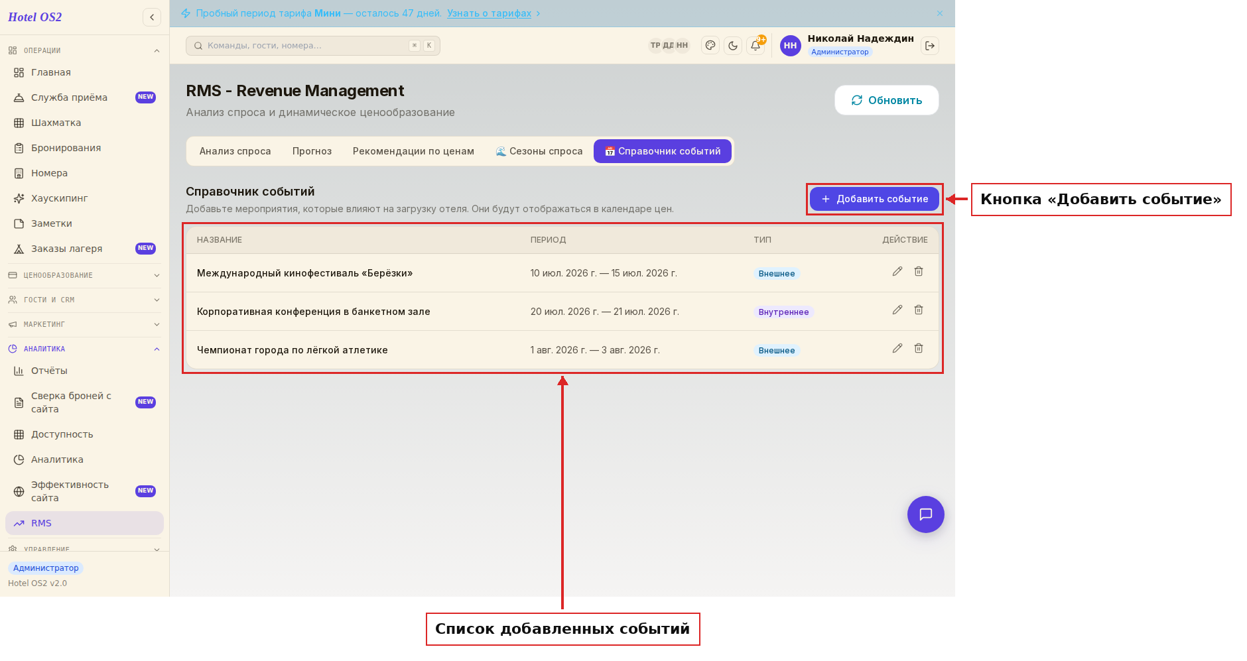The width and height of the screenshot is (1247, 661).
Task: Click the Внешнее badge of the кинофестиваль row
Action: click(777, 274)
